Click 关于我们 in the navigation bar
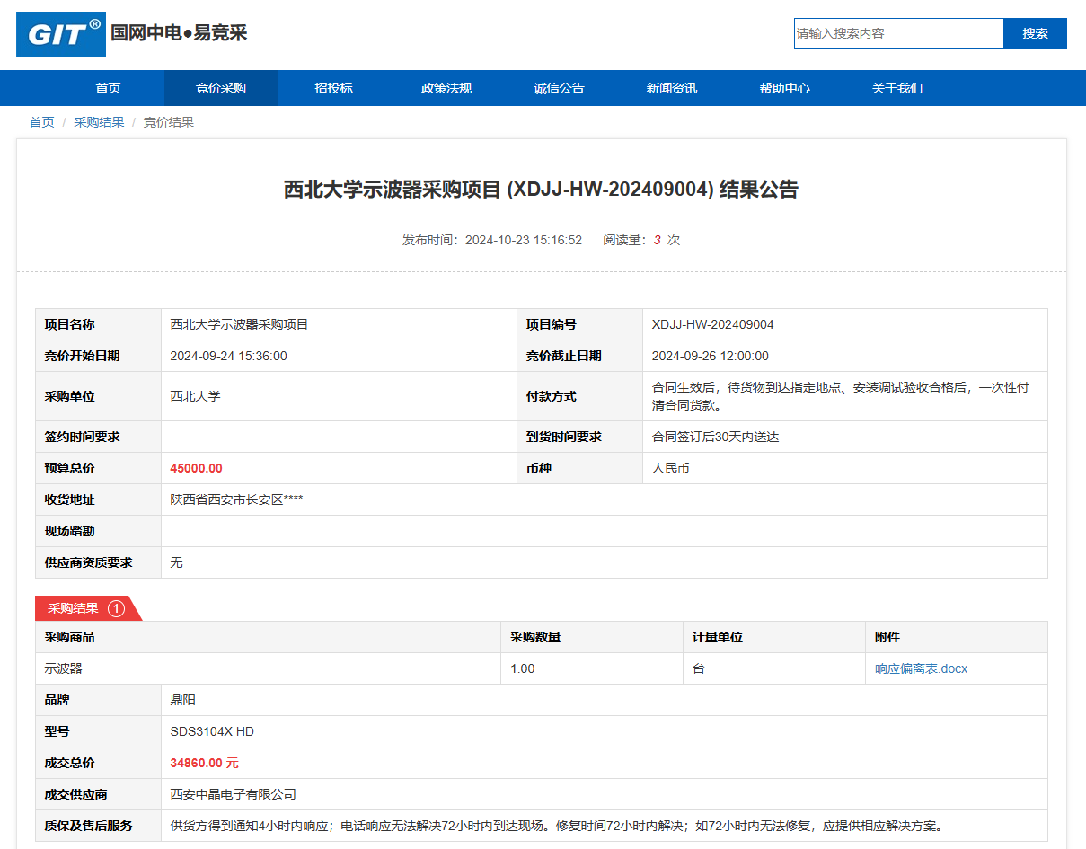Image resolution: width=1086 pixels, height=849 pixels. click(x=897, y=88)
